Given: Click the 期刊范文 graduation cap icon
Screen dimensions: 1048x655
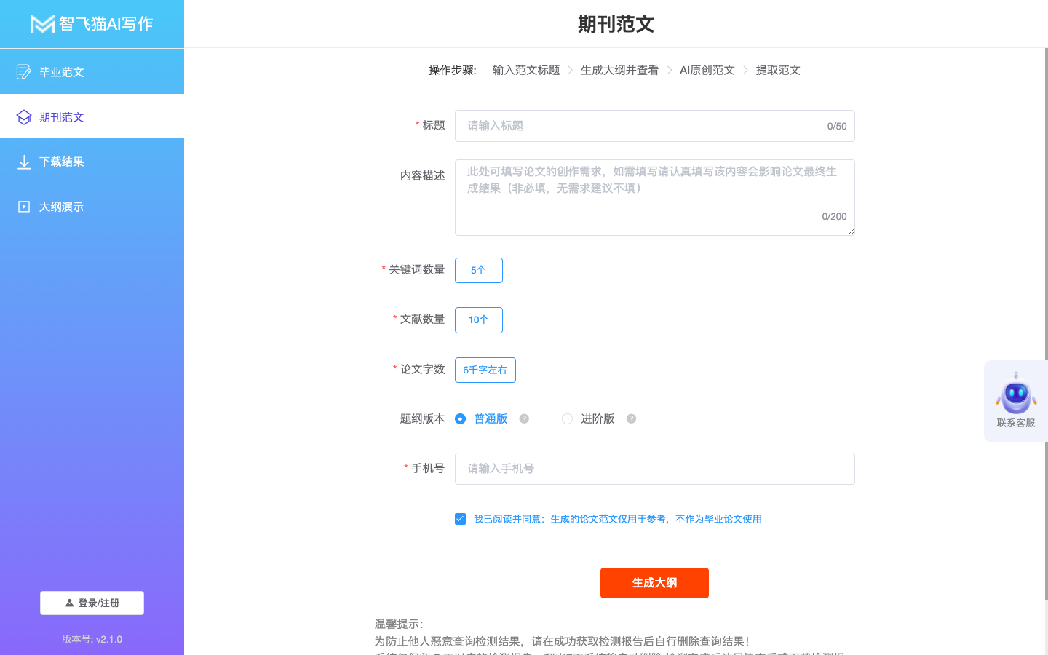Looking at the screenshot, I should tap(24, 117).
